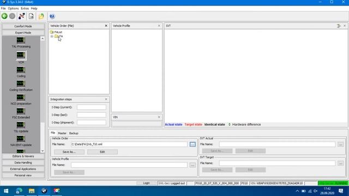The width and height of the screenshot is (349, 196).
Task: Expand the Comfort Mode section
Action: click(x=23, y=26)
